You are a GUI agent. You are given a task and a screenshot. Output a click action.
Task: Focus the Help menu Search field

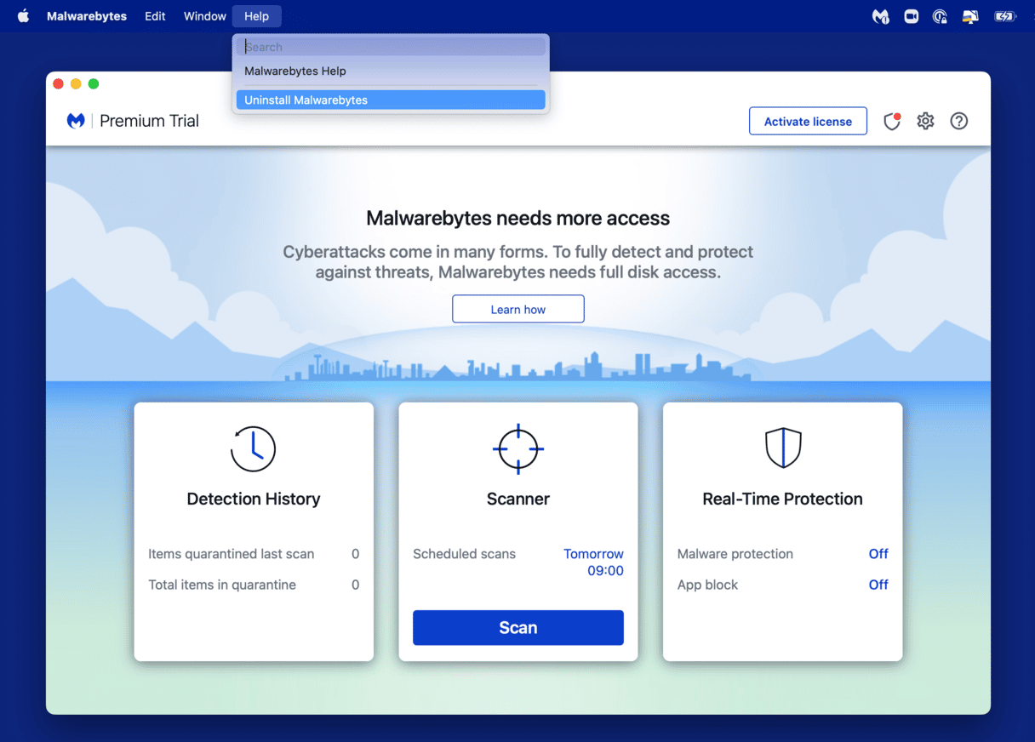pos(391,47)
